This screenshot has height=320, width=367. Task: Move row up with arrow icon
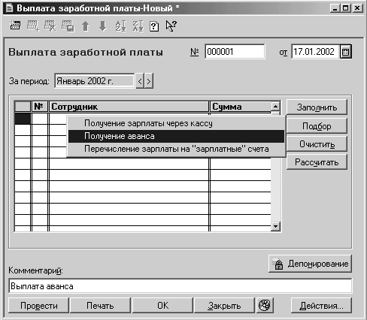[x=86, y=26]
